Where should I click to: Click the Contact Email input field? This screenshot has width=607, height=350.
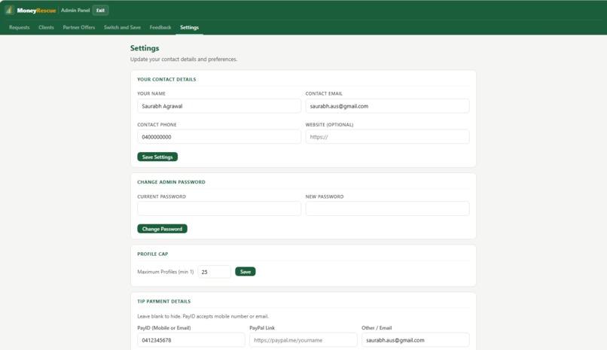[x=388, y=106]
